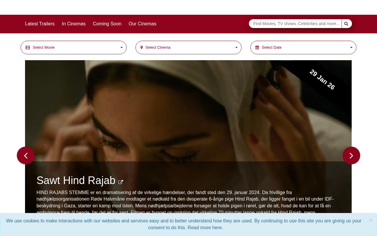Advance carousel with right arrow button
The width and height of the screenshot is (377, 236).
351,155
